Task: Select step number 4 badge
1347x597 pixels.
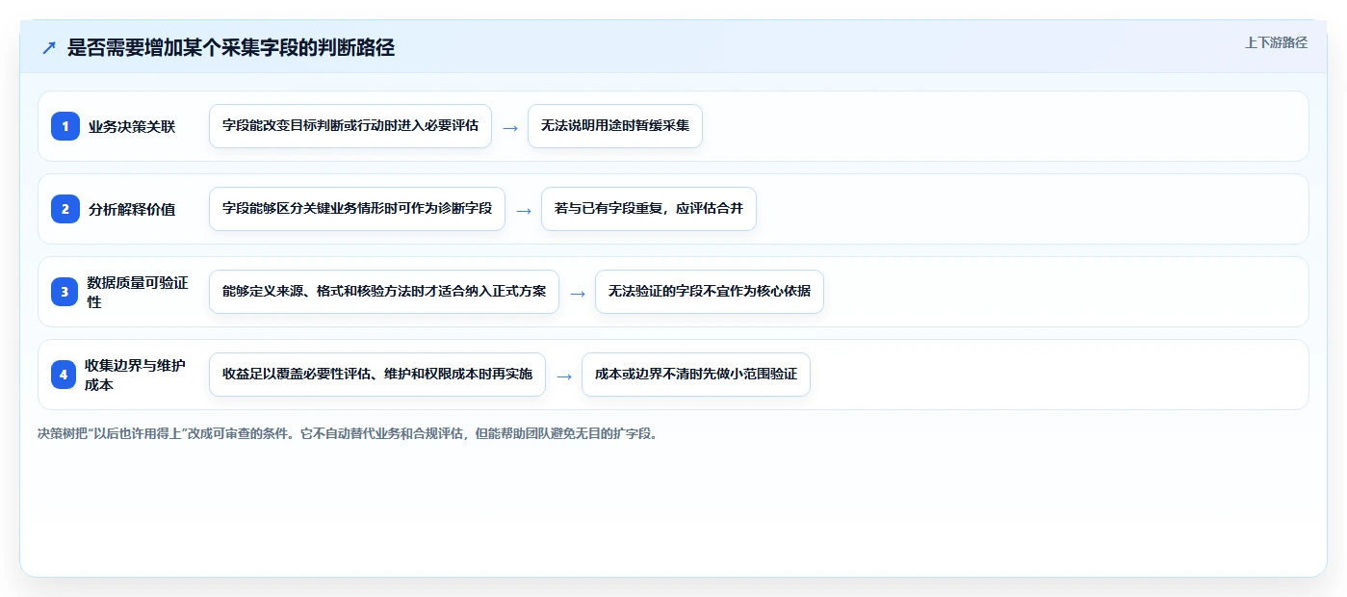Action: (64, 375)
